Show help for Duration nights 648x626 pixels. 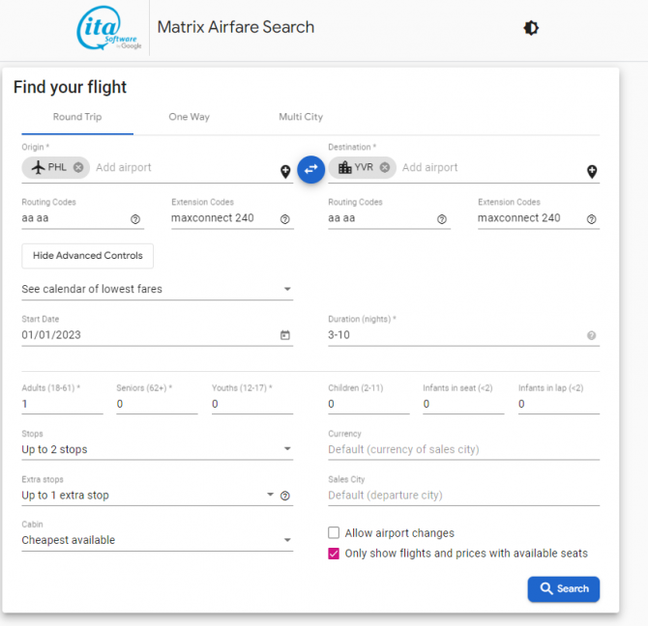click(591, 335)
